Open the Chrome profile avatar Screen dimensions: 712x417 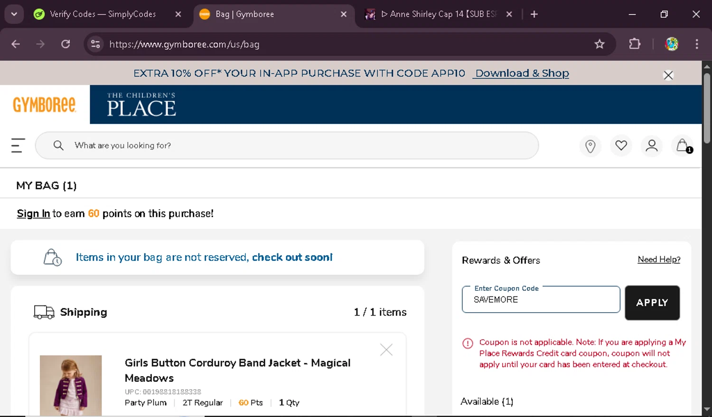point(672,44)
